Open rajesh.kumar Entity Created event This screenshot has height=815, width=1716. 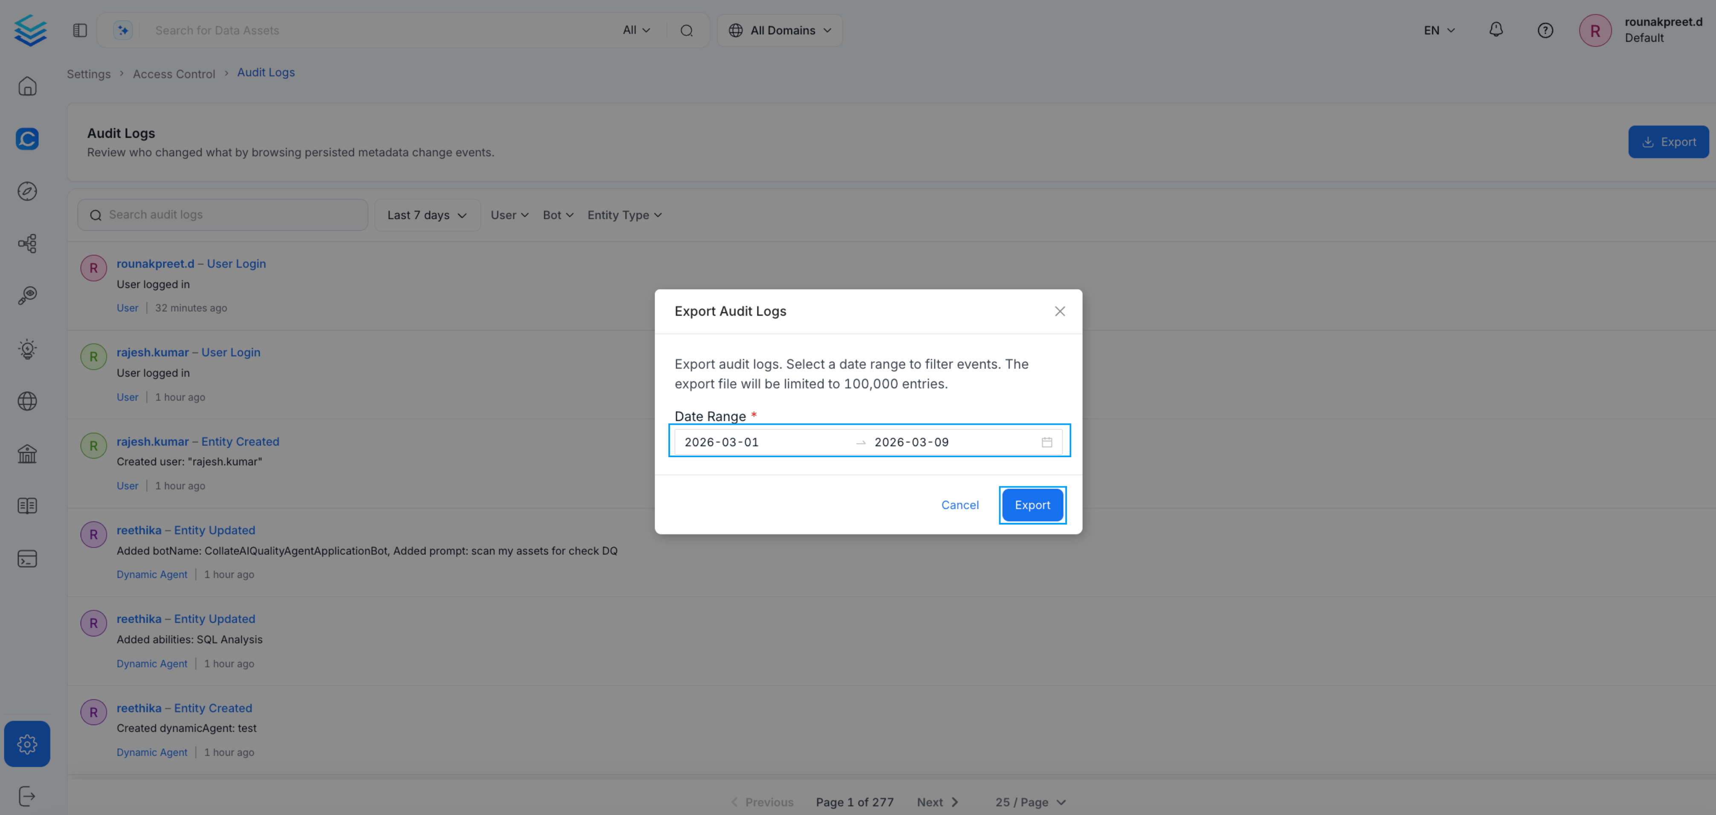pos(198,441)
